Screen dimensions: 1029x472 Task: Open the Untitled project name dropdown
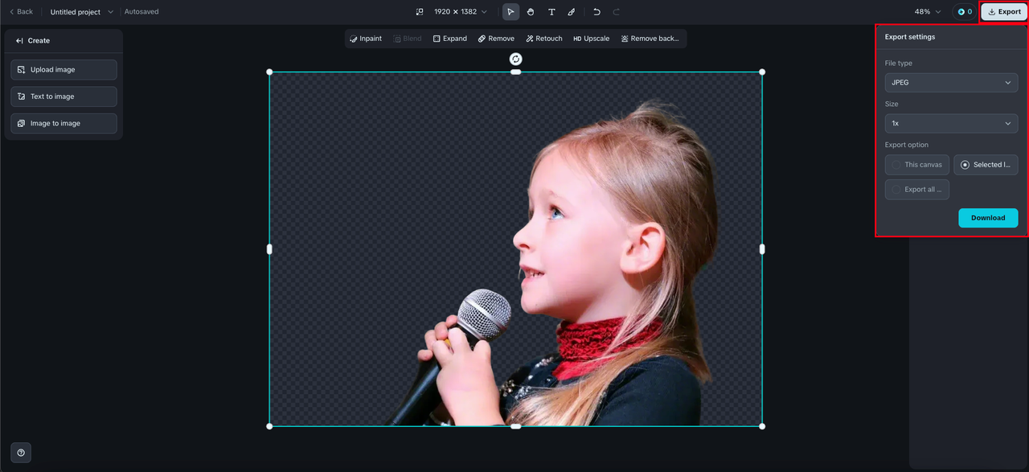tap(82, 12)
